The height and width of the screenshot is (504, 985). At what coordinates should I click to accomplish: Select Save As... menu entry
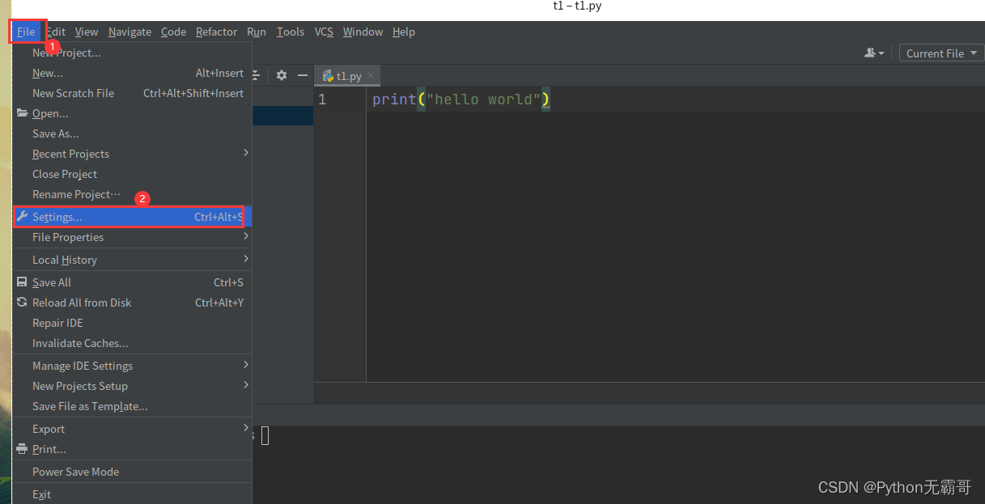pos(132,133)
